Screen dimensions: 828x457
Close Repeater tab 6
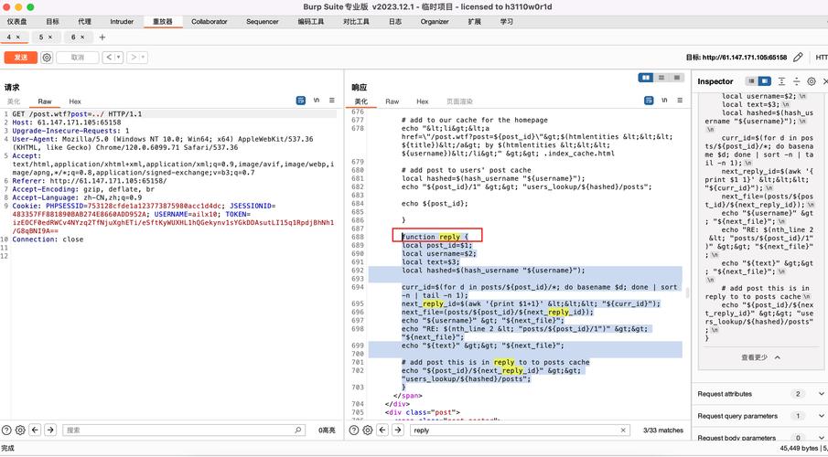[82, 37]
